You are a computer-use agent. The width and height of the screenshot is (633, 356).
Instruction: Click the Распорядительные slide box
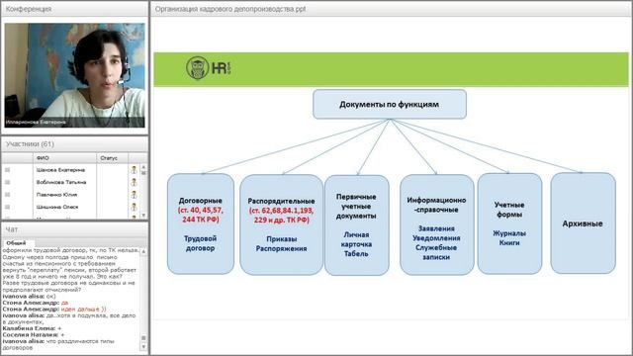pyautogui.click(x=281, y=224)
